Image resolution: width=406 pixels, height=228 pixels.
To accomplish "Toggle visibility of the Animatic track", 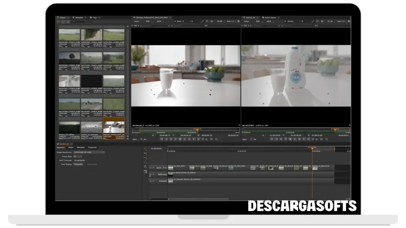I will click(x=154, y=180).
